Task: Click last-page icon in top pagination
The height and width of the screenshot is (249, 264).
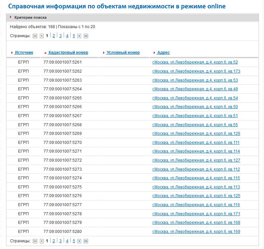Action: click(x=86, y=36)
